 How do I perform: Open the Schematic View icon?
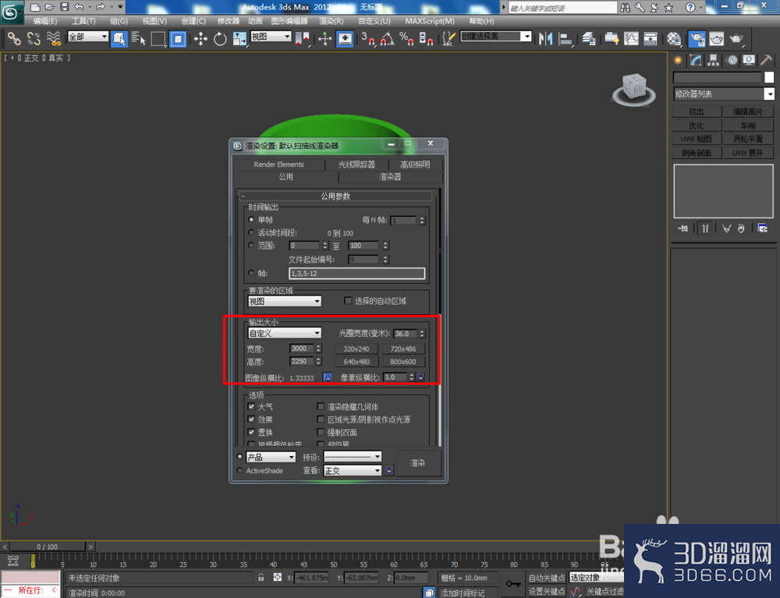(x=651, y=39)
